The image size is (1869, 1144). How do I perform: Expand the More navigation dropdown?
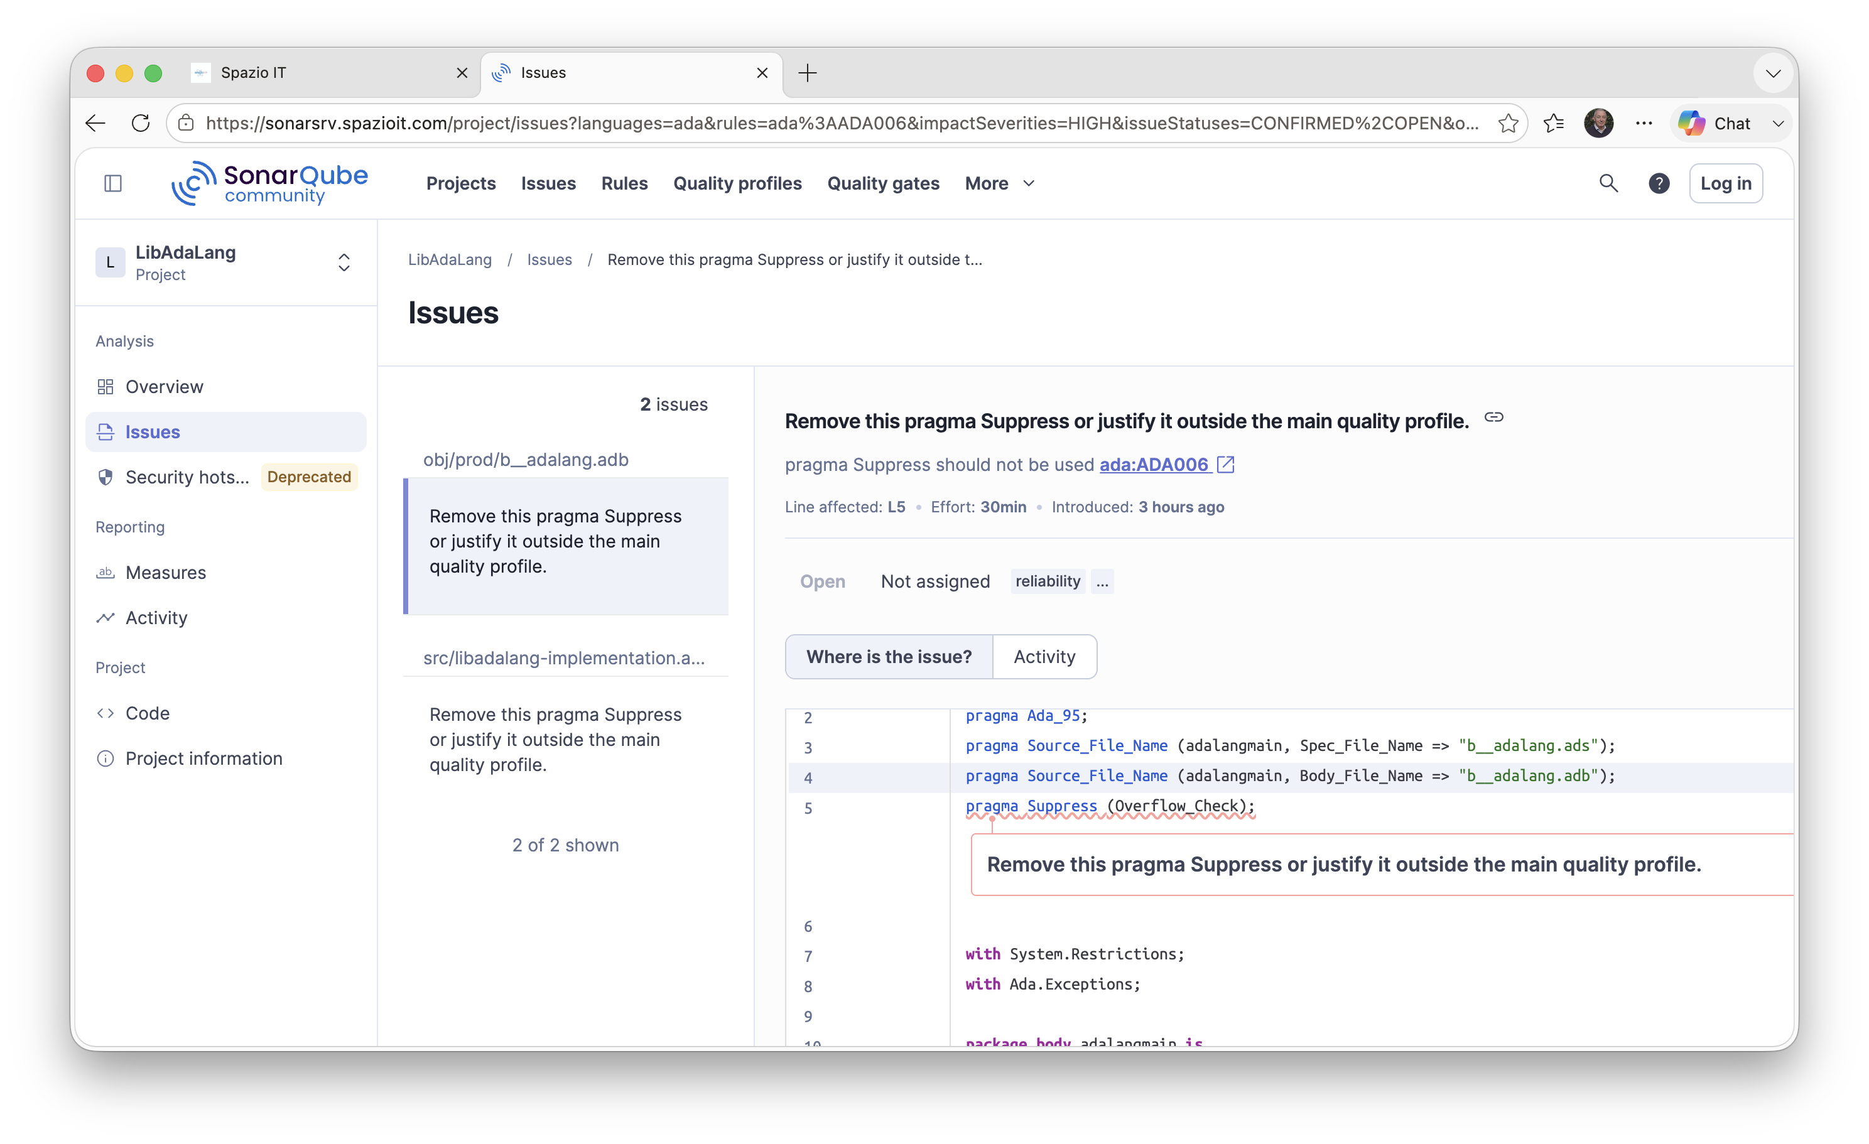click(x=1000, y=183)
